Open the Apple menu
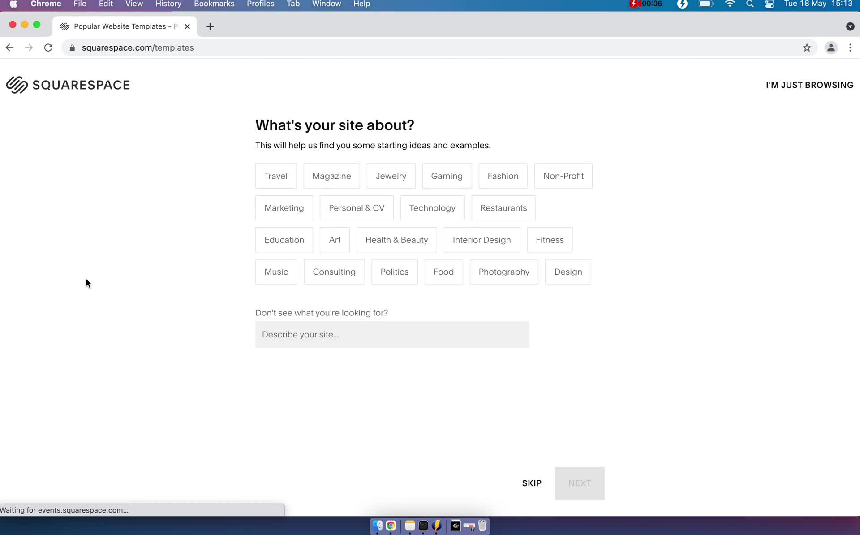 13,4
